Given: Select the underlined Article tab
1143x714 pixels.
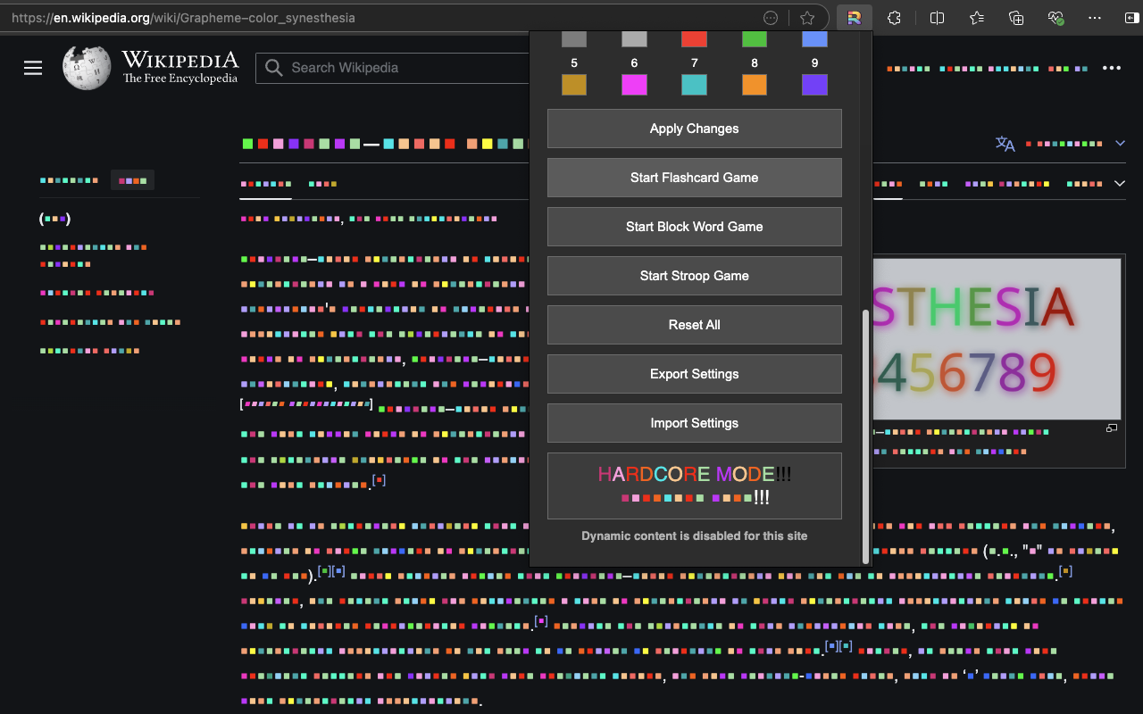Looking at the screenshot, I should tap(265, 184).
